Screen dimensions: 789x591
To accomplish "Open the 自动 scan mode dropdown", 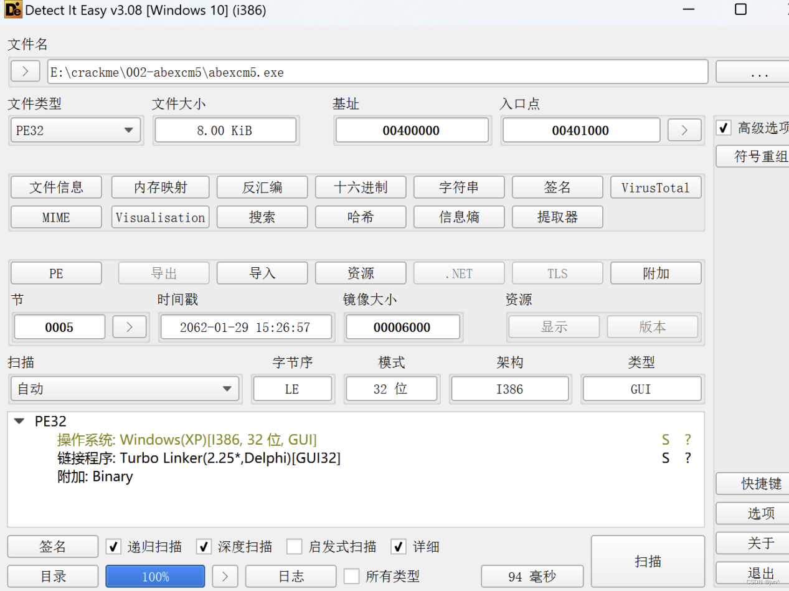I will (x=125, y=389).
